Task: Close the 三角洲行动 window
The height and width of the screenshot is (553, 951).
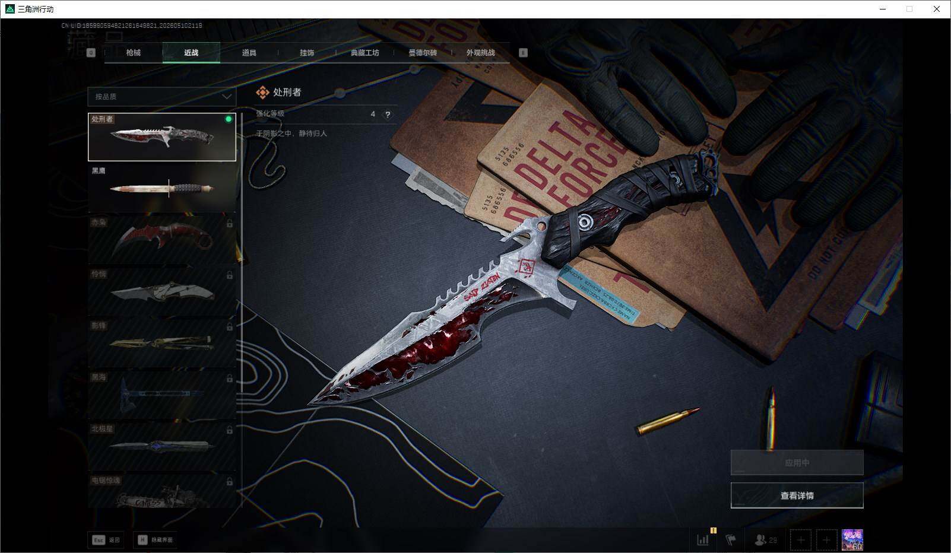Action: tap(937, 9)
